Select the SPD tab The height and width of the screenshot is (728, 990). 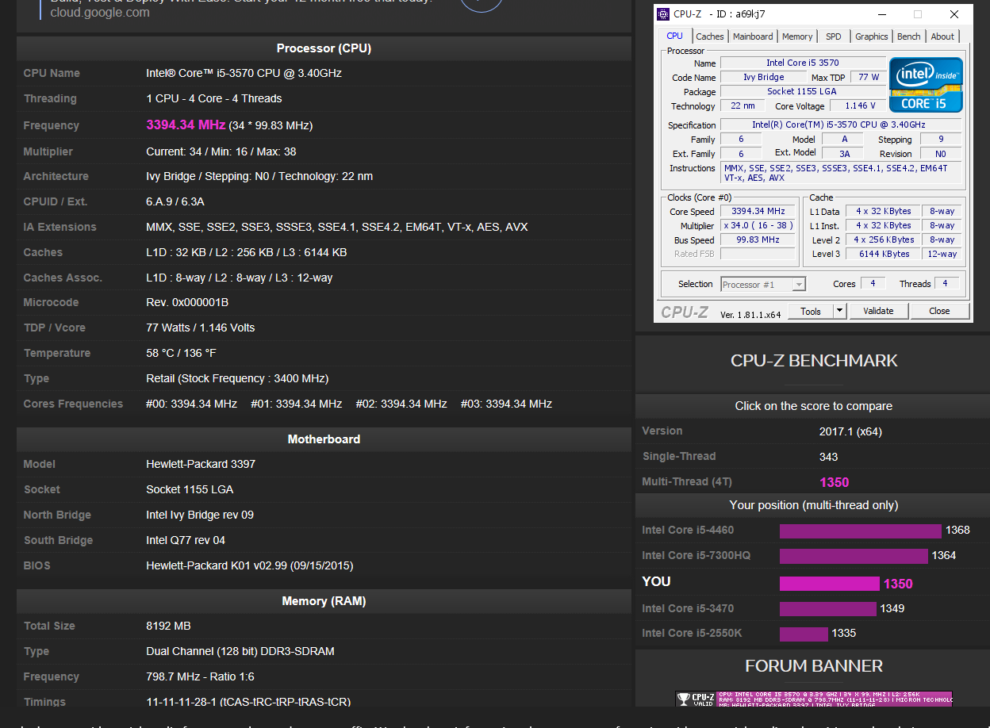tap(834, 36)
